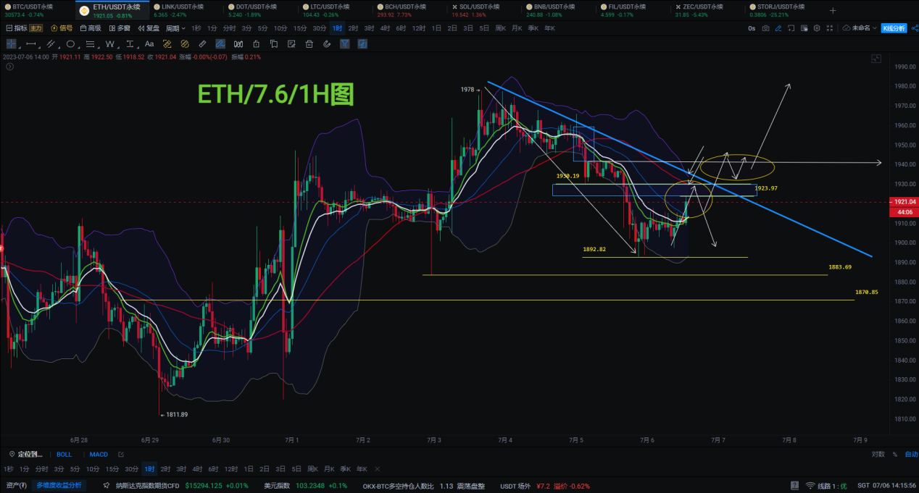Toggle the continuous drawing mode icon
919x493 pixels.
[x=220, y=44]
